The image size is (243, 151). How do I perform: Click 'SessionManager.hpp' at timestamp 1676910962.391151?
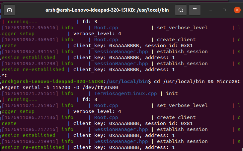coord(121,52)
